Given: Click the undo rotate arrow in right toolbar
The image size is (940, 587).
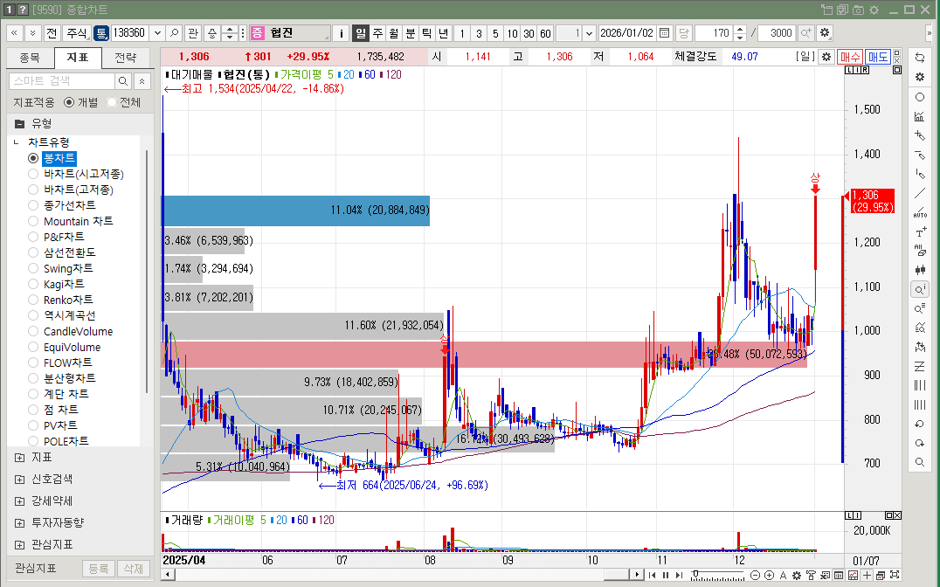Looking at the screenshot, I should [920, 424].
